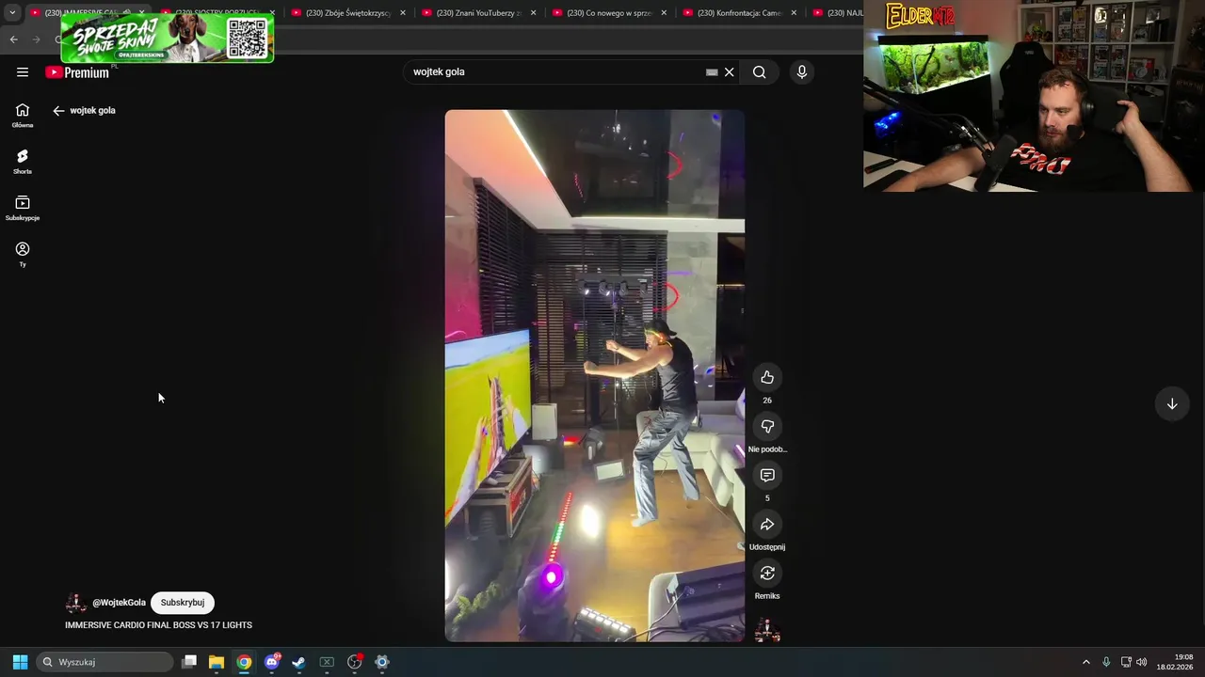Open the network tray icon
Image resolution: width=1205 pixels, height=677 pixels.
1126,662
